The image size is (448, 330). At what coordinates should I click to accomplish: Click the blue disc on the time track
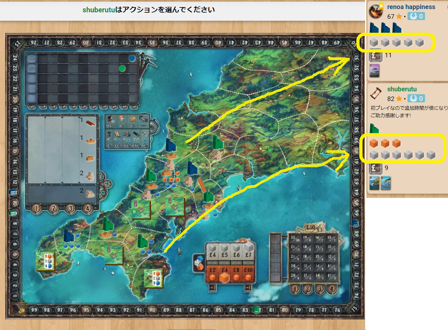(131, 58)
